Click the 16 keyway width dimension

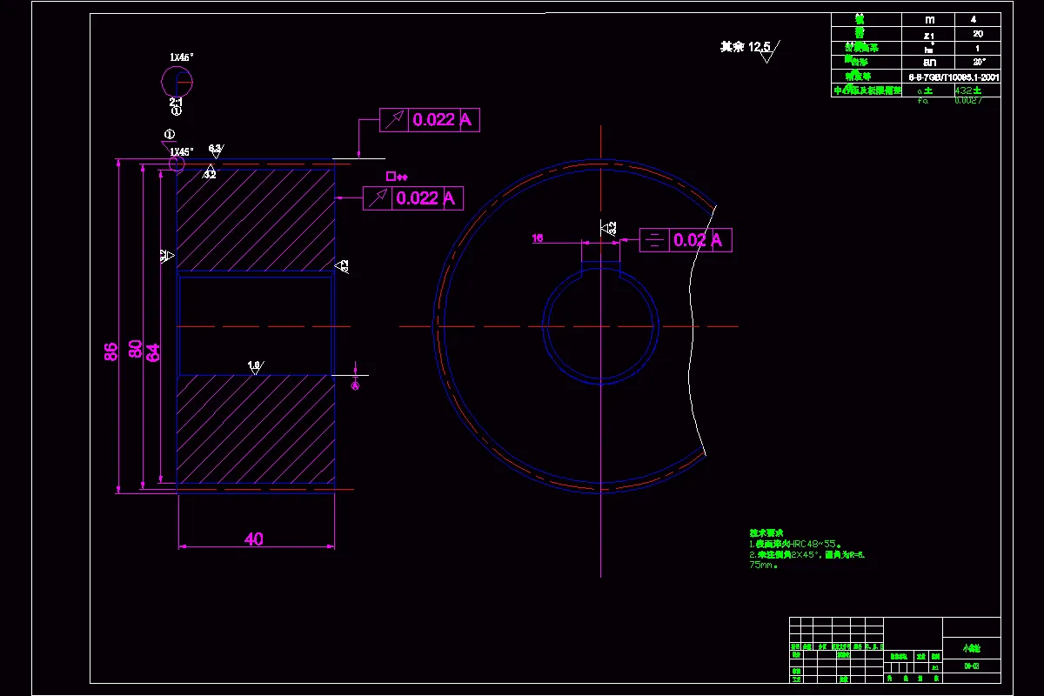538,238
